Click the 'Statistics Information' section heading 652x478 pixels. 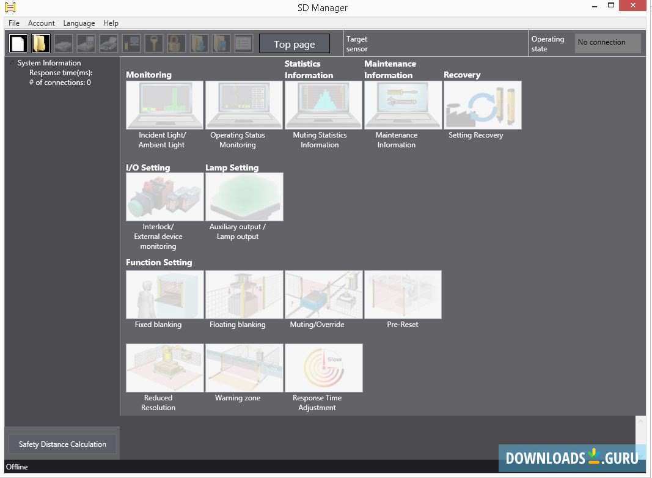pos(309,70)
